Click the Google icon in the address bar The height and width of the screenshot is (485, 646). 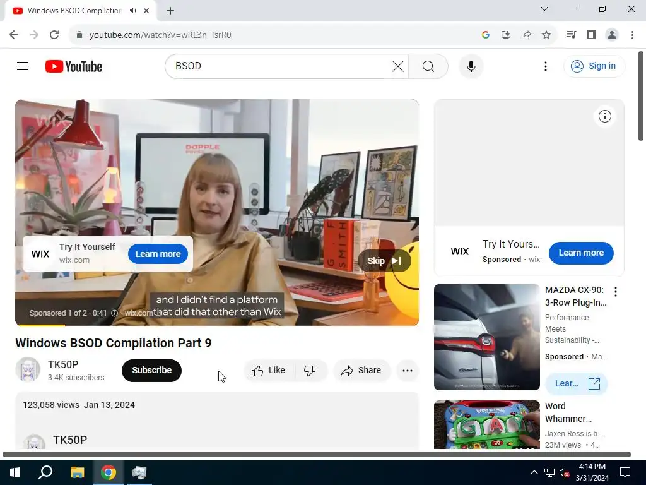click(x=485, y=35)
